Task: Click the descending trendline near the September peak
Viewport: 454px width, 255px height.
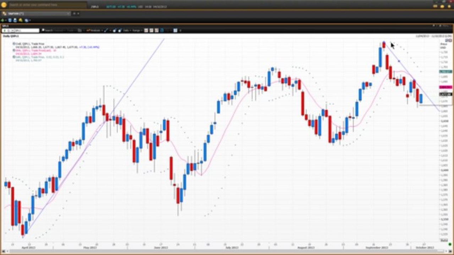Action: pos(399,61)
